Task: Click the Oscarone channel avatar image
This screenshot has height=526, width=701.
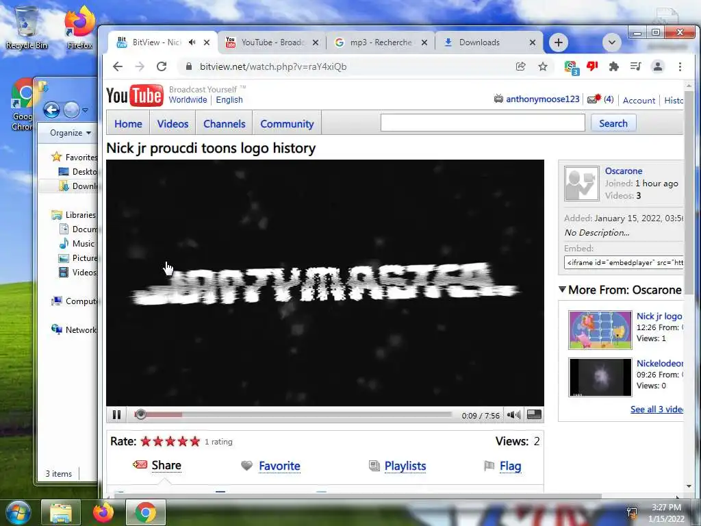Action: coord(581,184)
